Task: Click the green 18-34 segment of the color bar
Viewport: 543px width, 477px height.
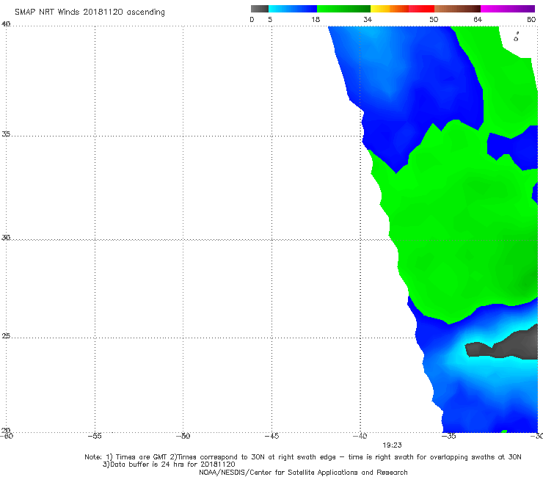Action: pyautogui.click(x=343, y=9)
